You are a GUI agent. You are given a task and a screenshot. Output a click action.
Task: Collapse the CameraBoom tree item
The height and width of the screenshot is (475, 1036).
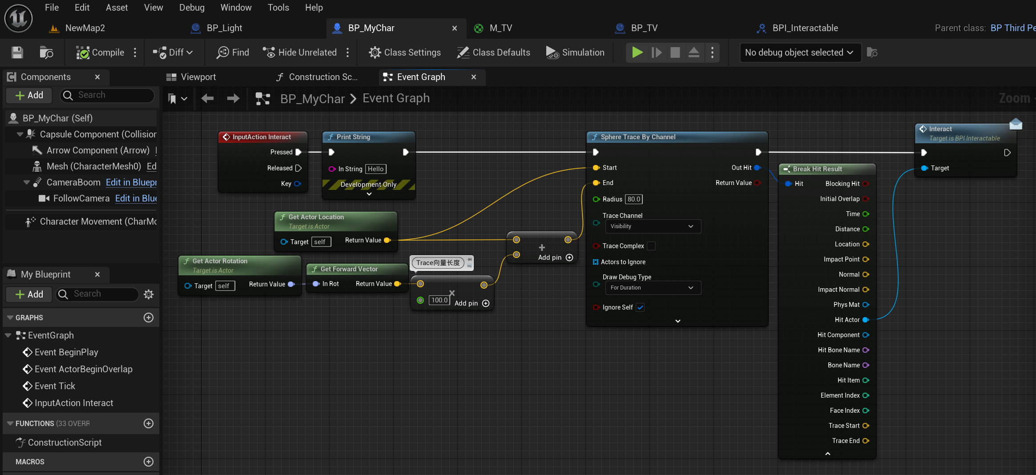pos(27,182)
